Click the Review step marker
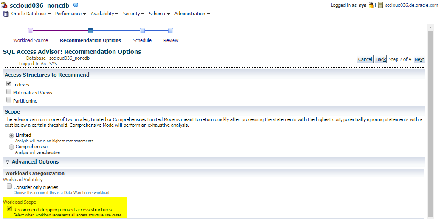This screenshot has width=439, height=219. tap(171, 30)
